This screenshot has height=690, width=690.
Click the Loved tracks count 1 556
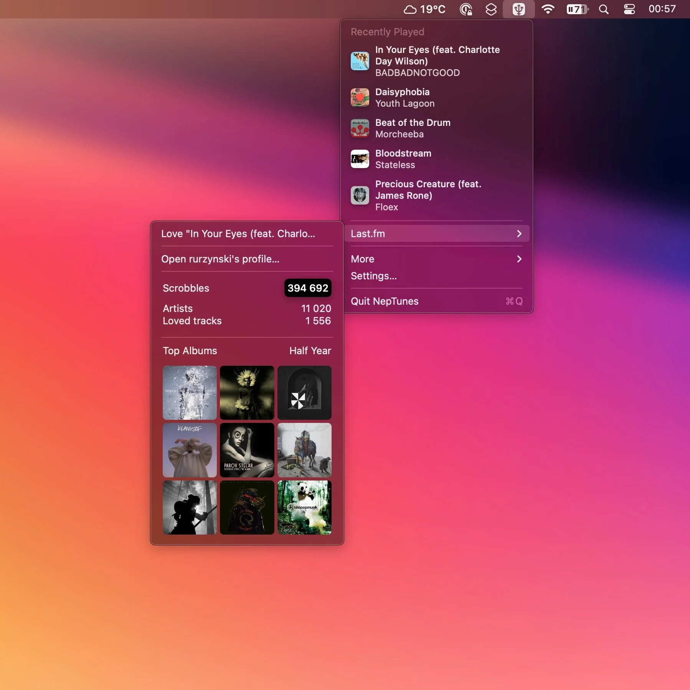coord(318,321)
